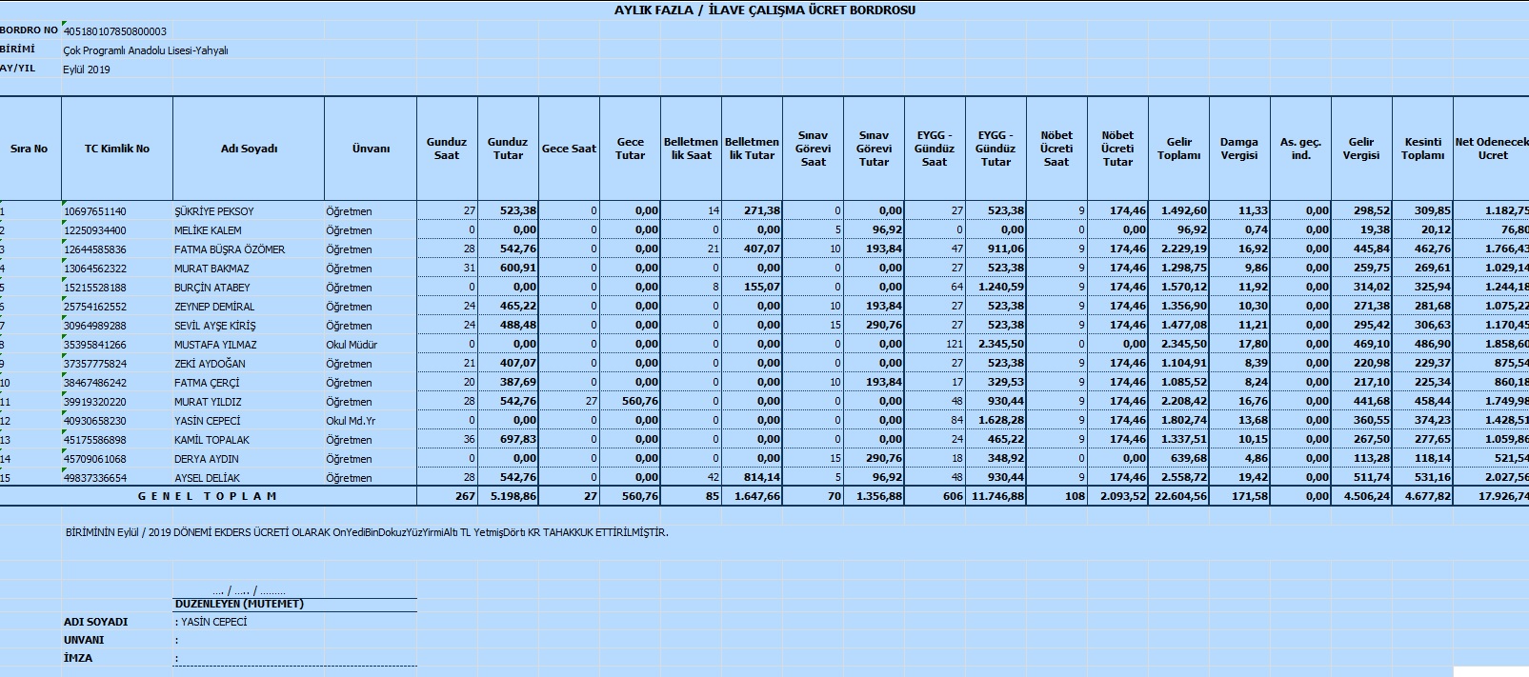1529x677 pixels.
Task: Click the 'Kesinti Toplamı' header cell
Action: 1422,149
